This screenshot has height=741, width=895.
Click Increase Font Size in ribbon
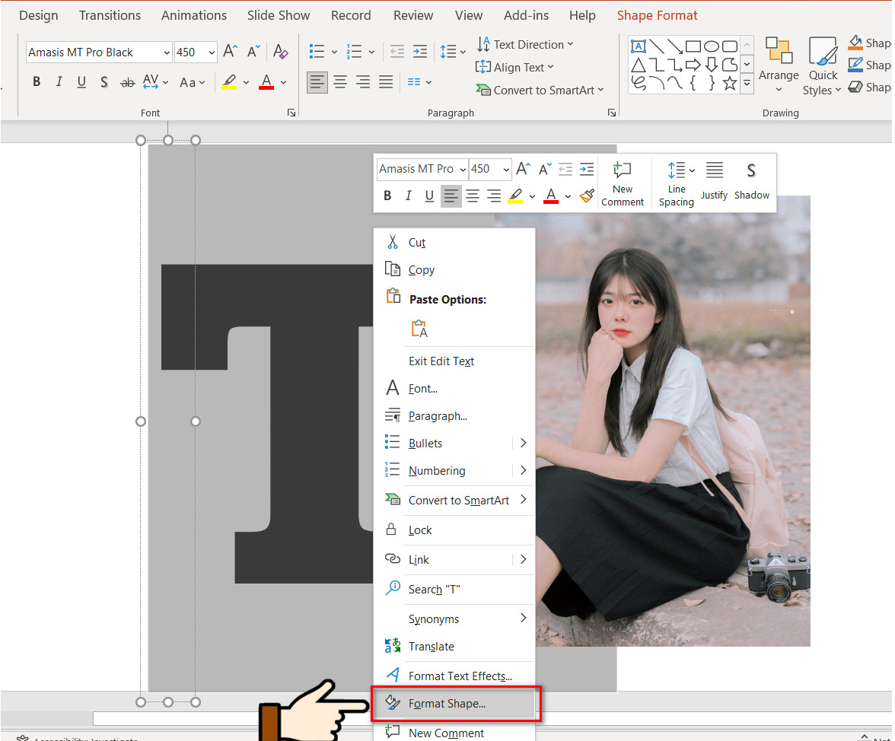230,52
